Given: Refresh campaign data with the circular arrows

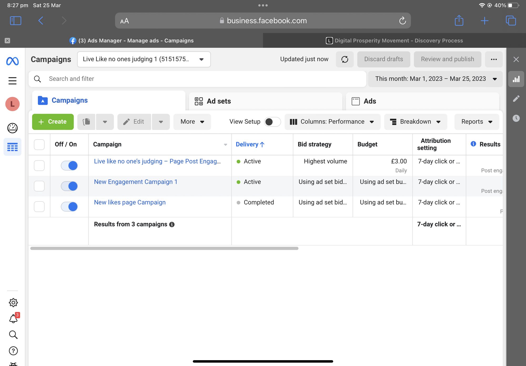Looking at the screenshot, I should click(x=345, y=59).
